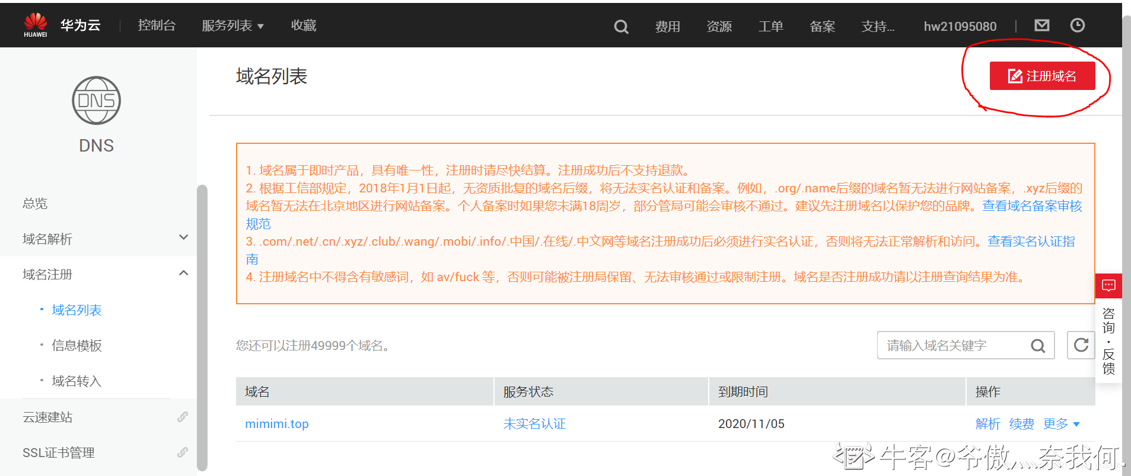The height and width of the screenshot is (476, 1131).
Task: Open 资源 menu
Action: (719, 27)
